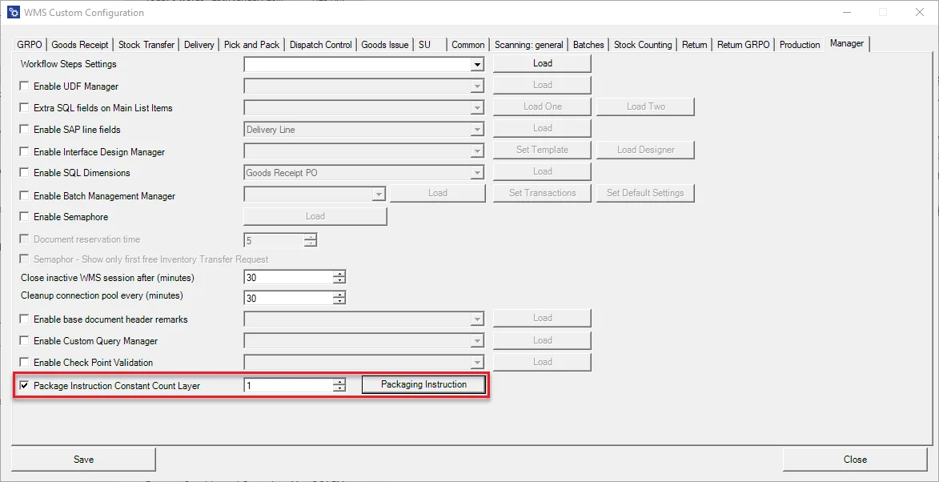Switch to the Pick and Pack tab

(x=251, y=45)
